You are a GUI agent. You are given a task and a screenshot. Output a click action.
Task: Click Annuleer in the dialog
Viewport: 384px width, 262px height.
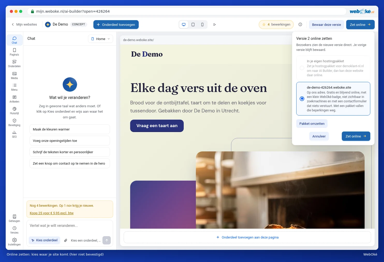tap(319, 136)
